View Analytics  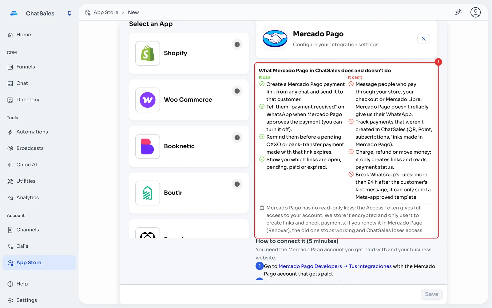coord(39,198)
